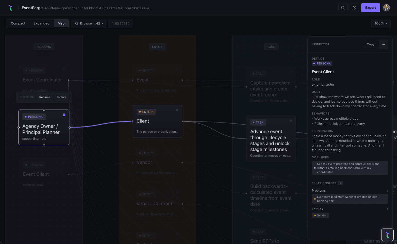Screen dimensions: 397x244
Task: Select the Client entity card
Action: click(x=158, y=121)
